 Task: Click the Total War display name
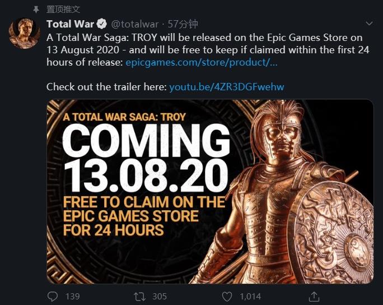click(71, 24)
